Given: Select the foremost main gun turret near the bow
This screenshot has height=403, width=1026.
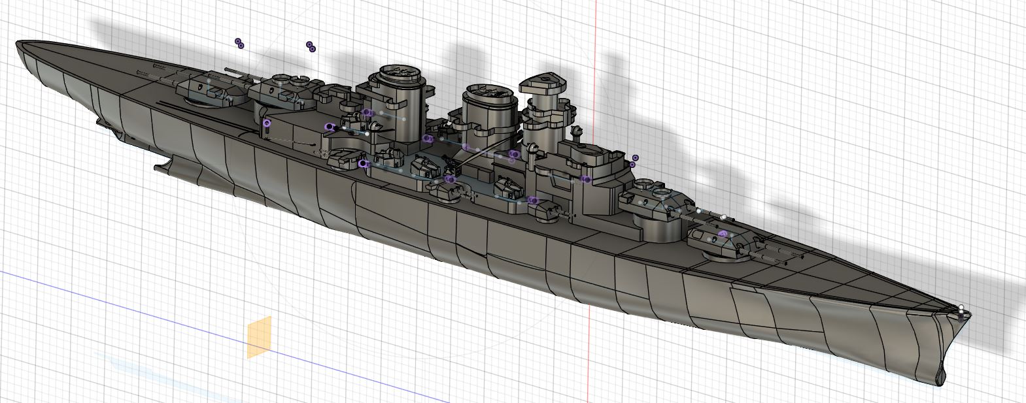Looking at the screenshot, I should [x=722, y=240].
